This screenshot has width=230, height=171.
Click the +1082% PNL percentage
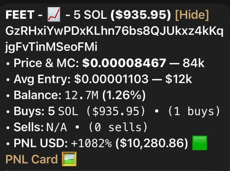[x=92, y=144]
